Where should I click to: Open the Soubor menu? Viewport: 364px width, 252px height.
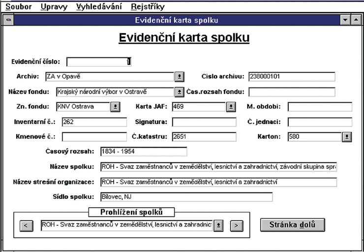point(19,7)
